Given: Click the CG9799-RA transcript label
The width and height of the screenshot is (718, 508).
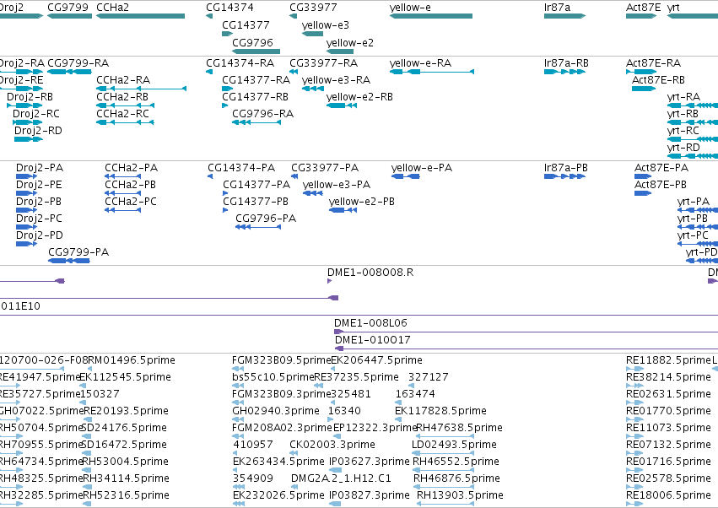Looking at the screenshot, I should (x=78, y=62).
